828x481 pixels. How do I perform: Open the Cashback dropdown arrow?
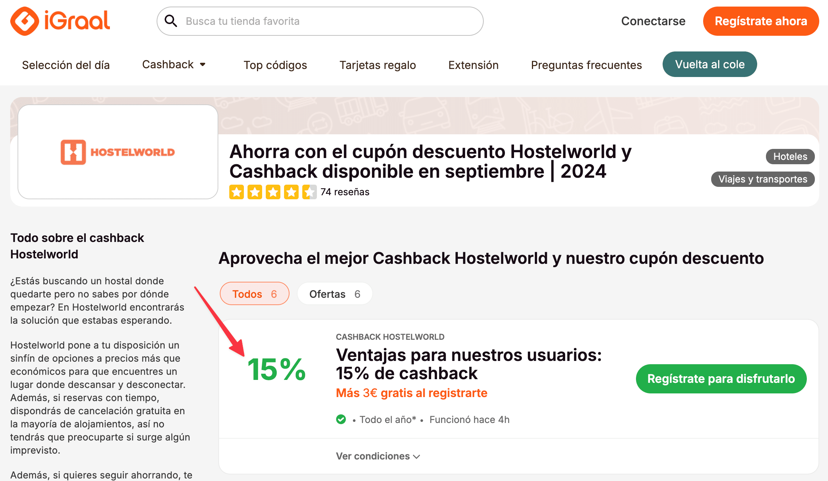point(203,65)
